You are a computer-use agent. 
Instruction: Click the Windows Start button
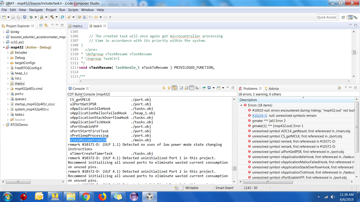(8, 196)
